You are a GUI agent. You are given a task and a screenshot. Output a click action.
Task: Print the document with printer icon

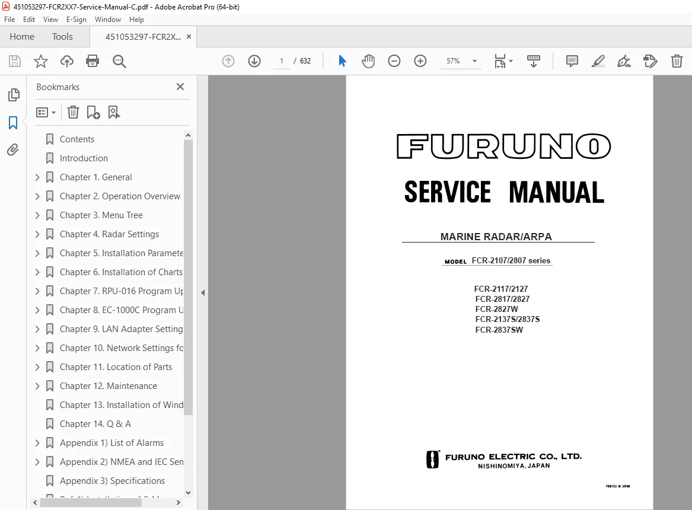tap(93, 61)
